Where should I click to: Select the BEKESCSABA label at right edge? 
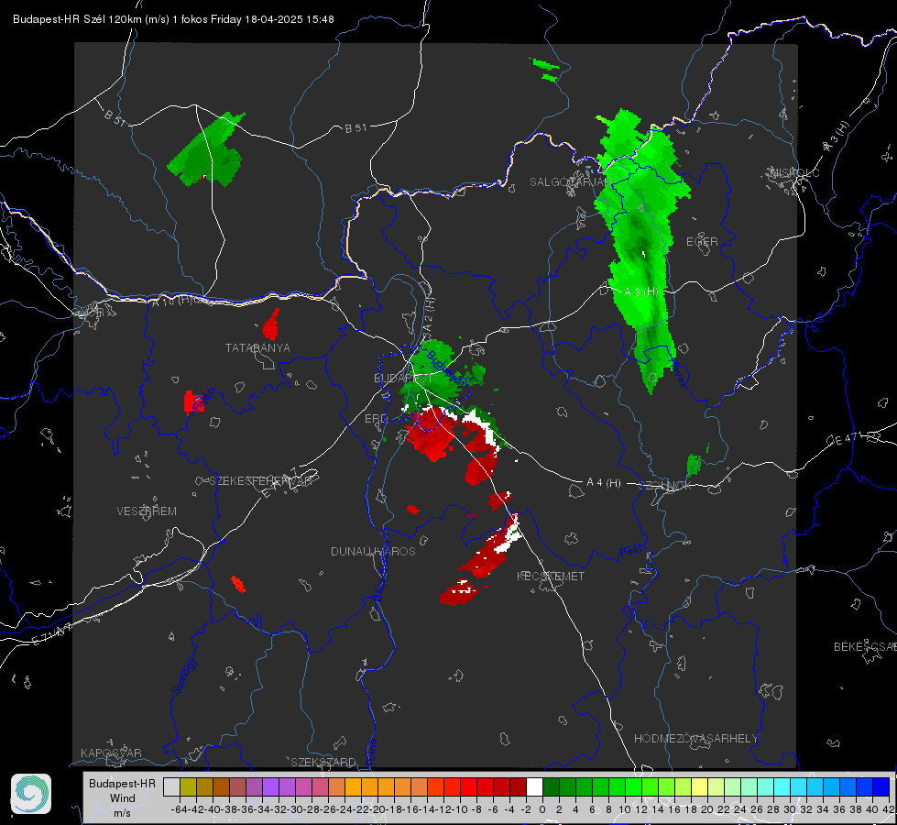[865, 646]
